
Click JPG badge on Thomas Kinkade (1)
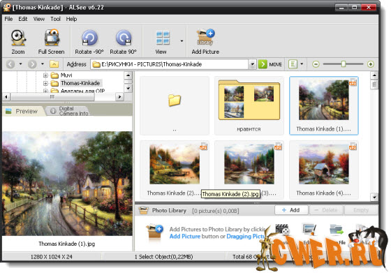[x=353, y=82]
